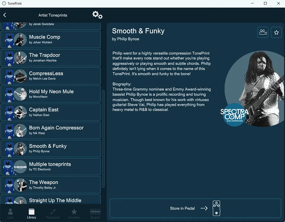Select Born Again Compressor by Nik West
Screen dimensions: 285x222
[x=57, y=130]
